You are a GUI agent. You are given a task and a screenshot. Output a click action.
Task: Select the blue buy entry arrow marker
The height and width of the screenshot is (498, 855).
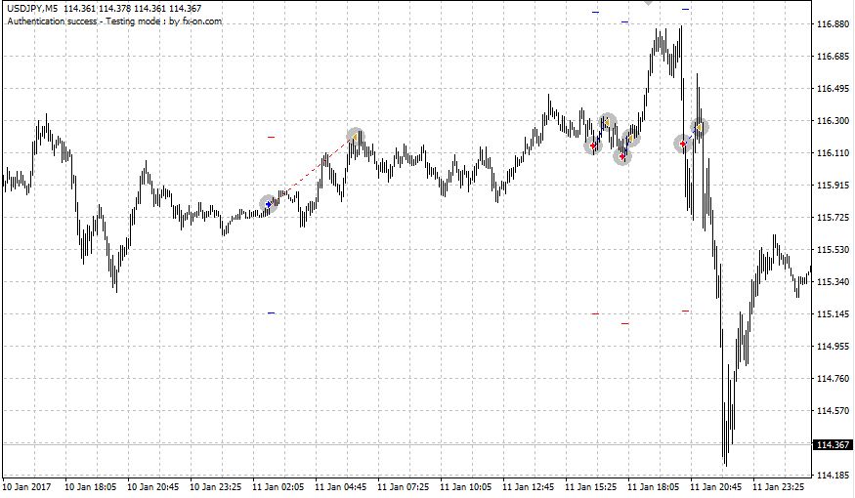269,204
